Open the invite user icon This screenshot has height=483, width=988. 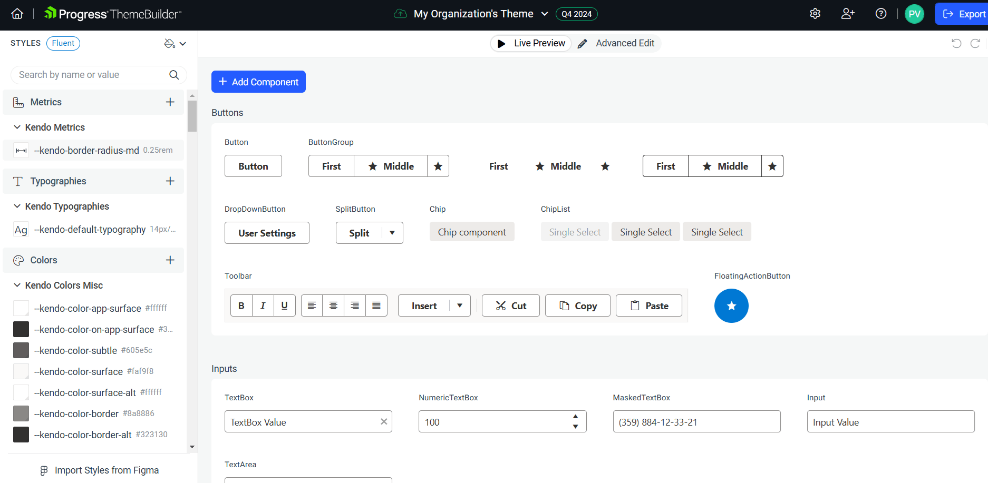(848, 14)
